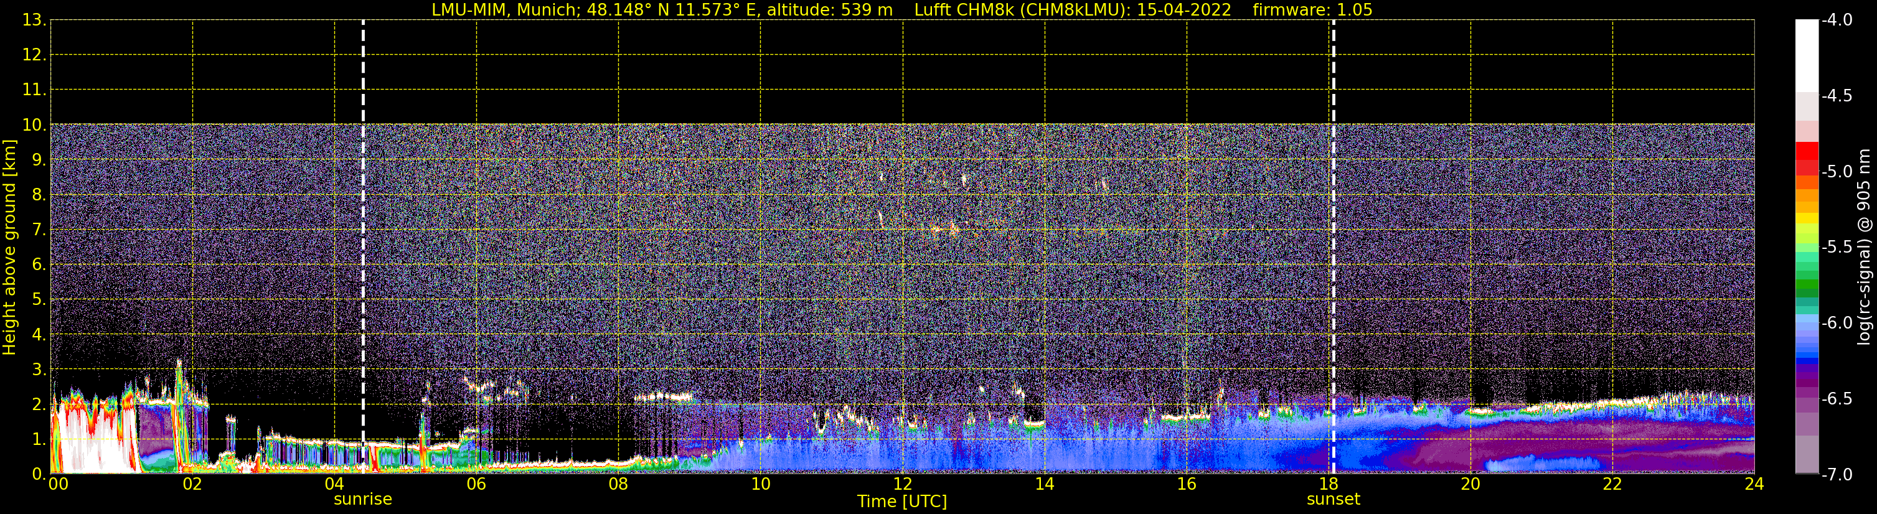Screen dimensions: 1877x514
Task: Click the height axis tick '13.'
Action: click(x=34, y=20)
